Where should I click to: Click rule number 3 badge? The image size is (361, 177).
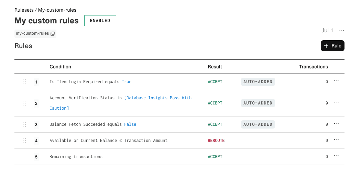(x=36, y=125)
